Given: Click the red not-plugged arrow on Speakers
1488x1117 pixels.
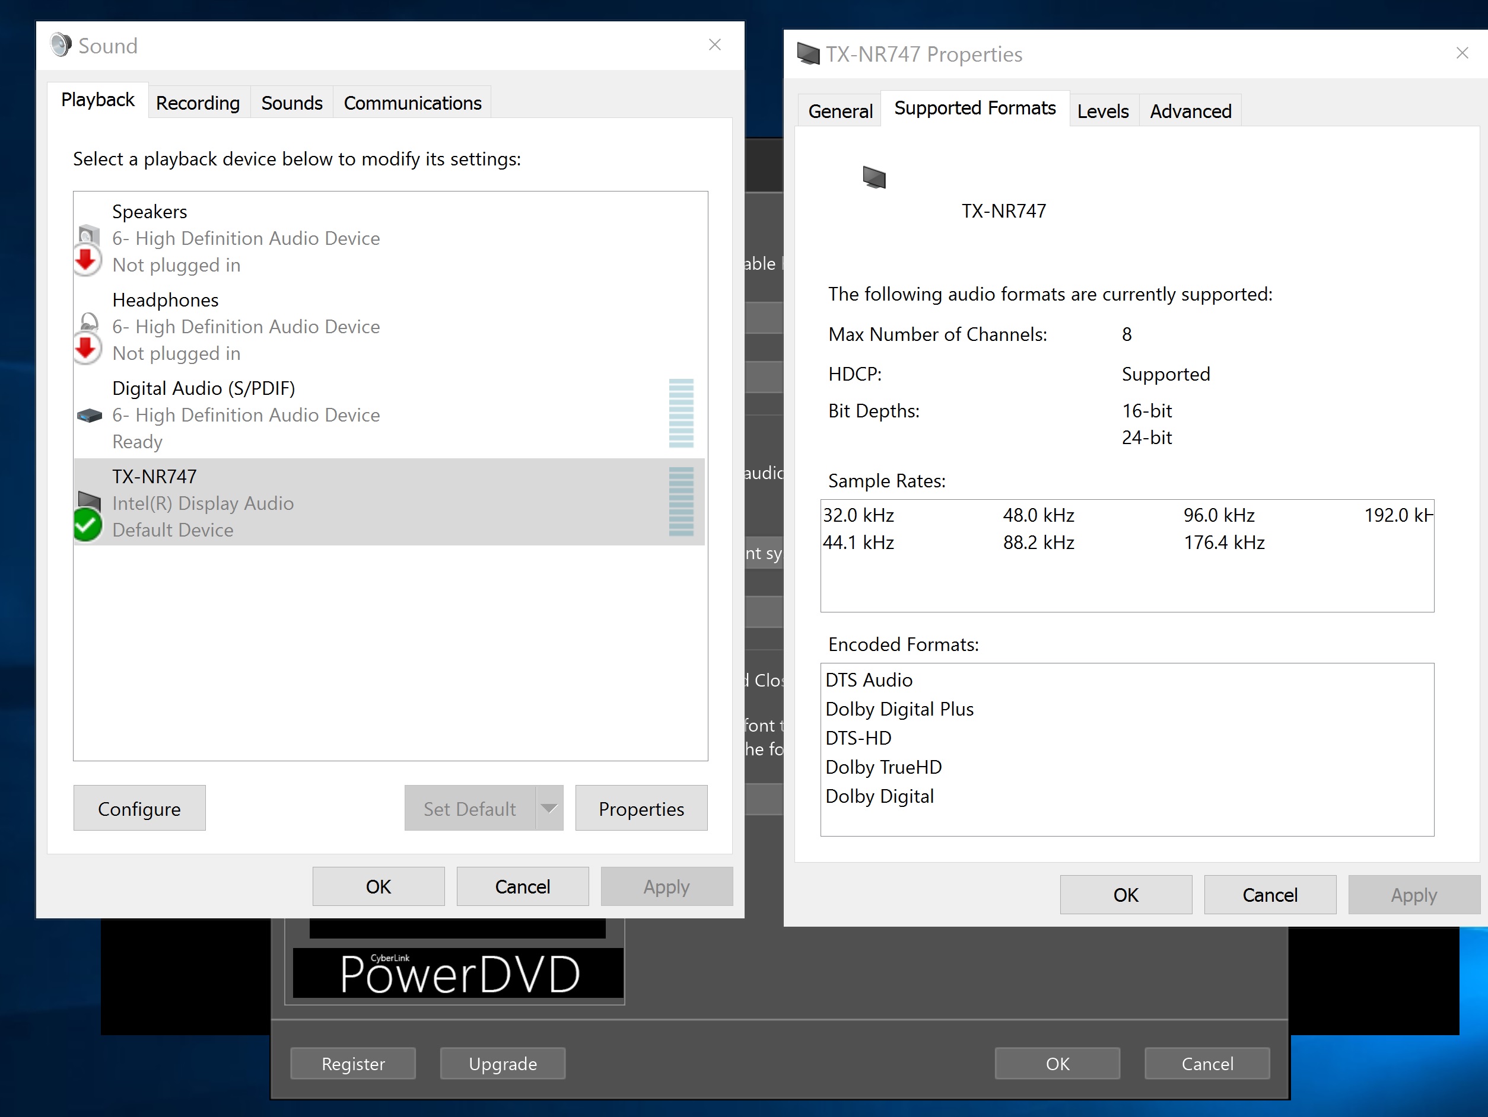Looking at the screenshot, I should point(87,260).
